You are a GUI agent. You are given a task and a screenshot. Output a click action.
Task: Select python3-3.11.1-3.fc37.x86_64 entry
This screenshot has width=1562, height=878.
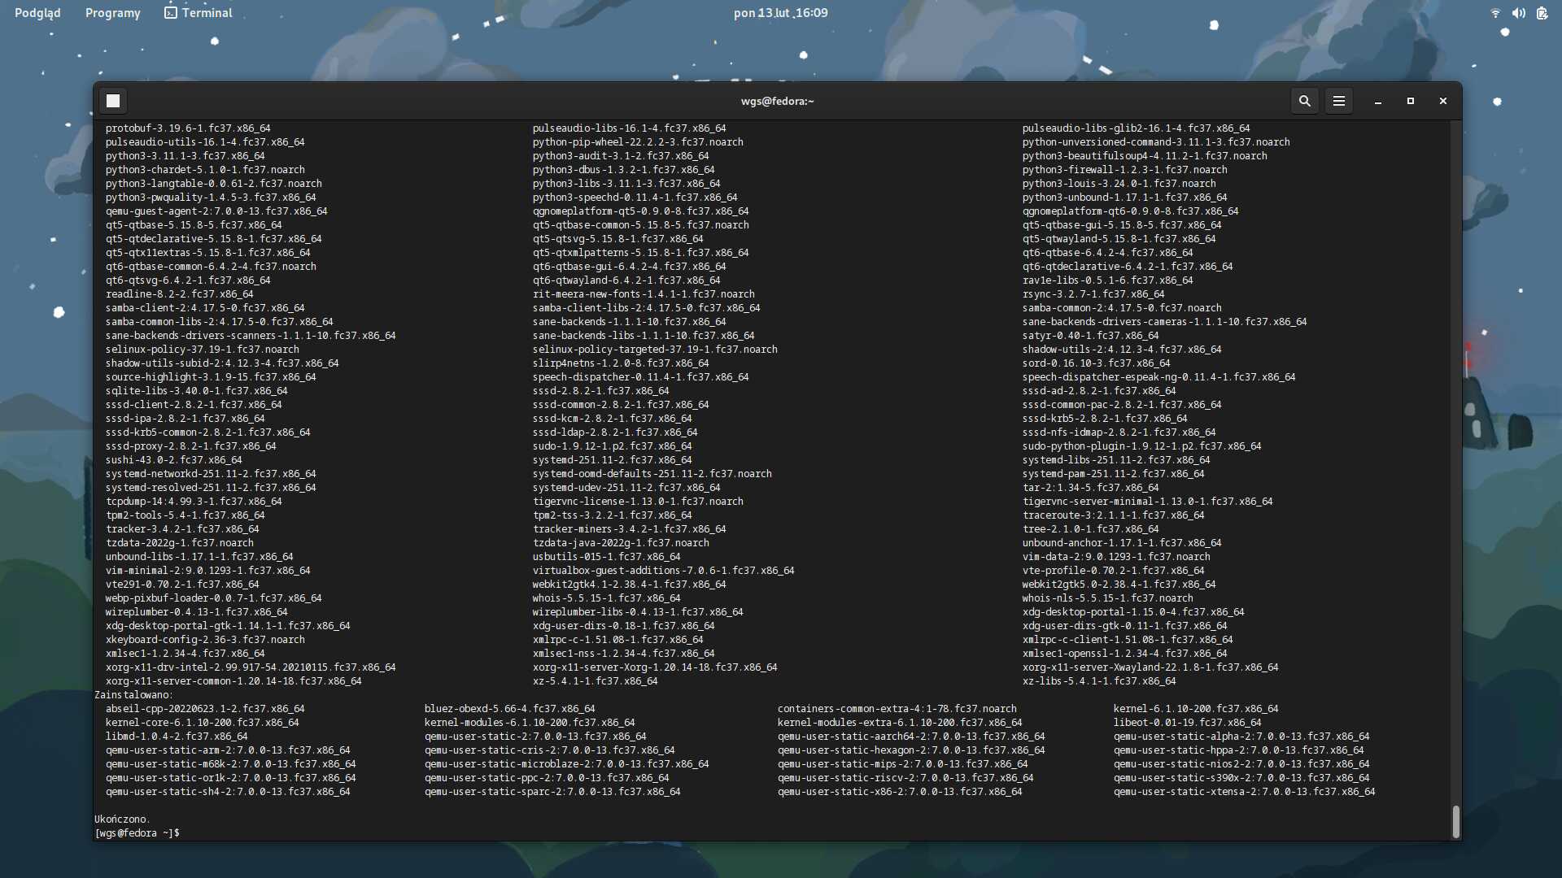(x=185, y=156)
